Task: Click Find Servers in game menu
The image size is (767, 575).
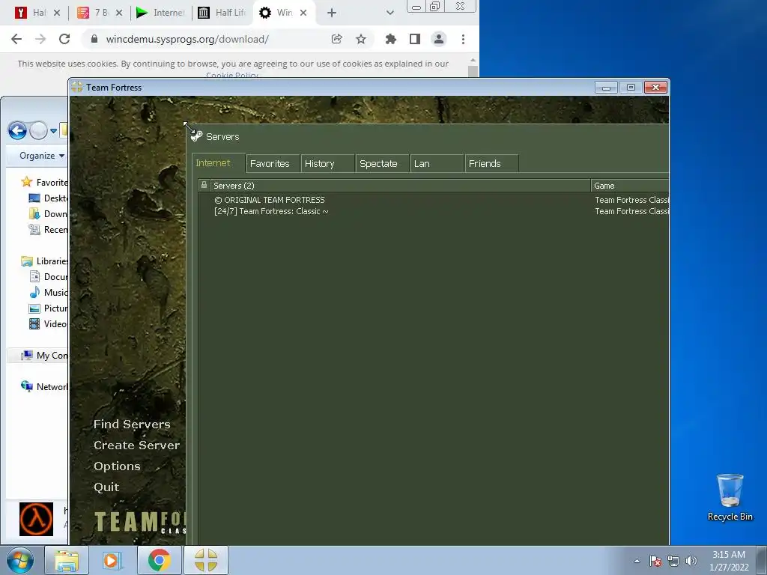Action: coord(132,425)
